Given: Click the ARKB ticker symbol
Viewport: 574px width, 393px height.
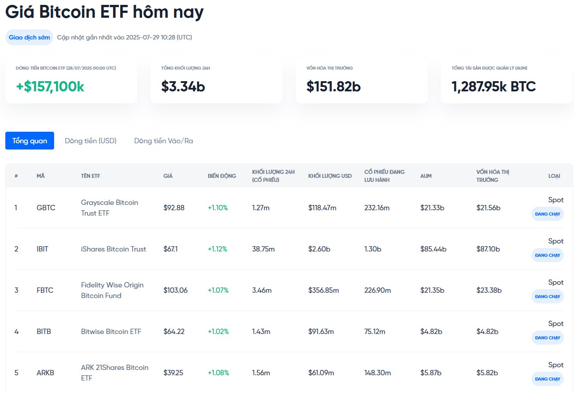Looking at the screenshot, I should click(45, 373).
